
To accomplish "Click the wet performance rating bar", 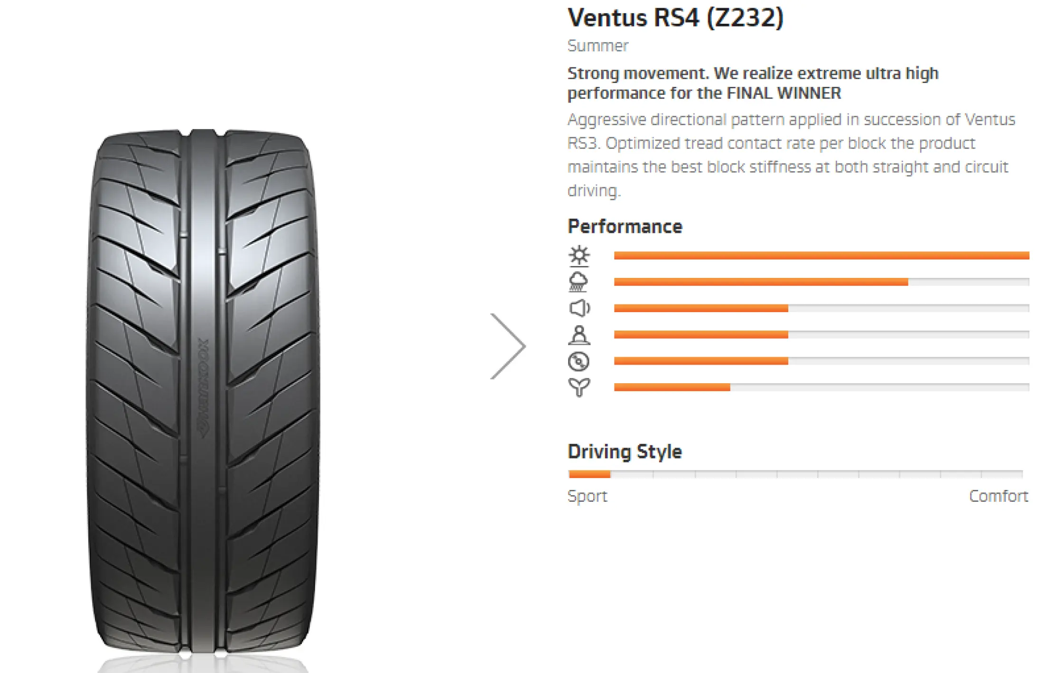I will pos(821,282).
